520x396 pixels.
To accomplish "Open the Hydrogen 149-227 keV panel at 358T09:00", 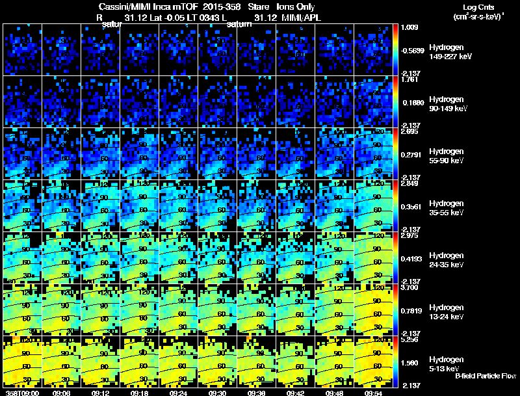I will (22, 50).
